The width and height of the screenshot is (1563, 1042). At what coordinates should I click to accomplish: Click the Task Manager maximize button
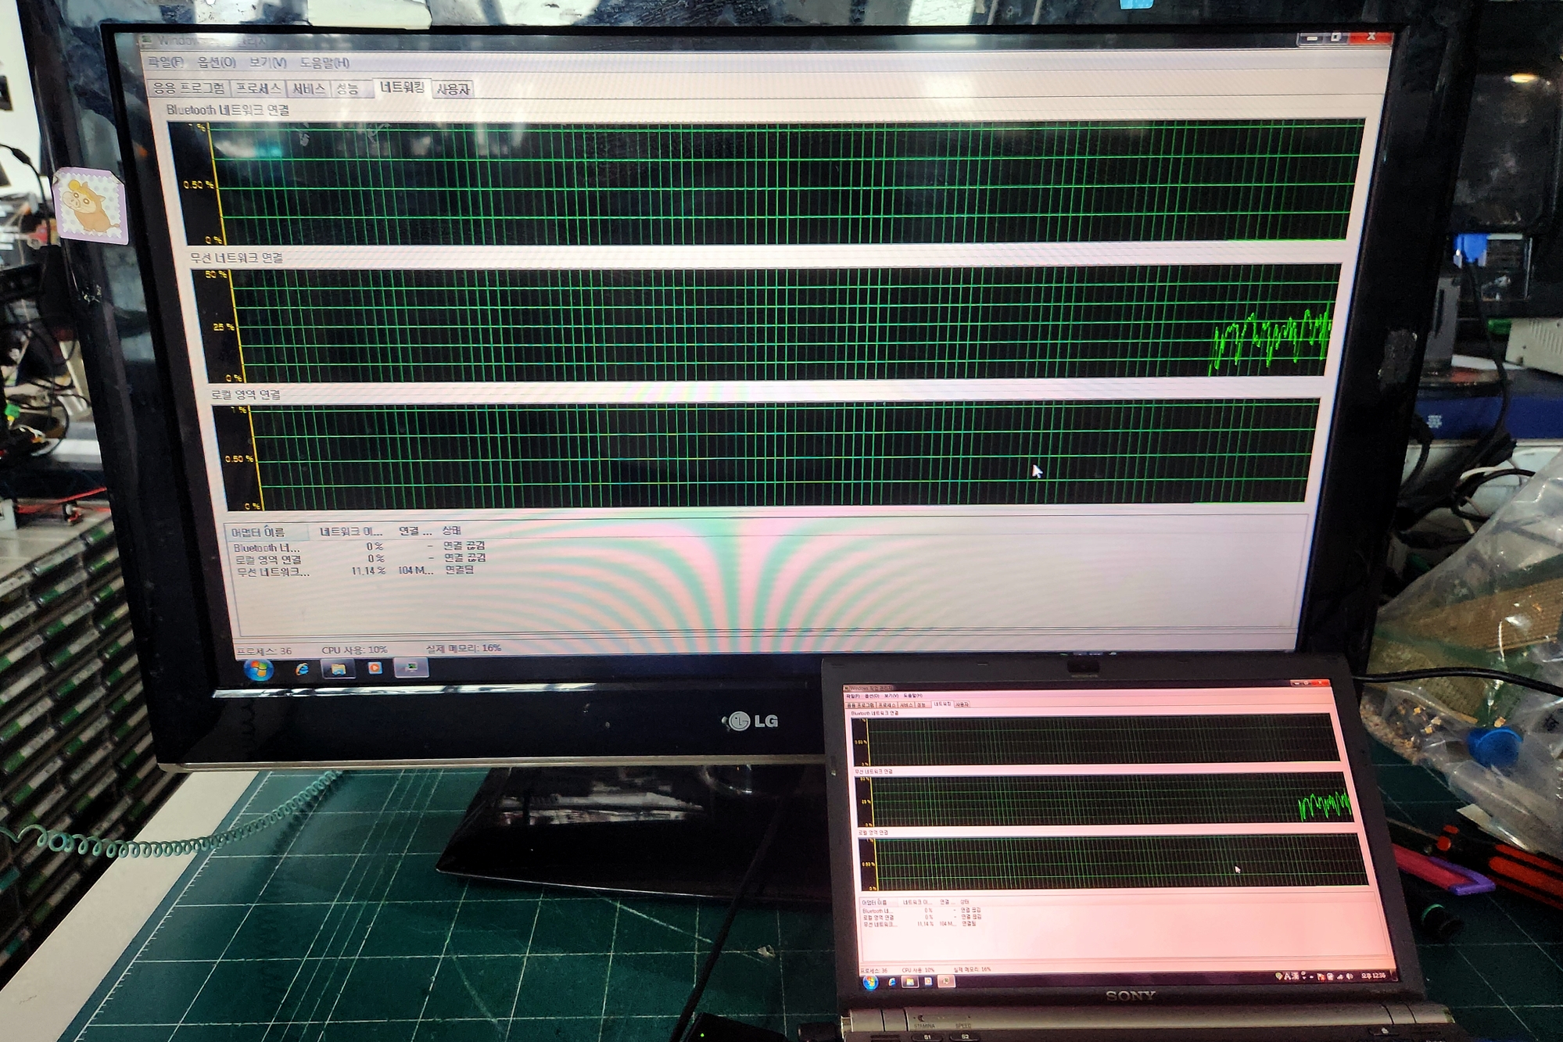pyautogui.click(x=1337, y=38)
